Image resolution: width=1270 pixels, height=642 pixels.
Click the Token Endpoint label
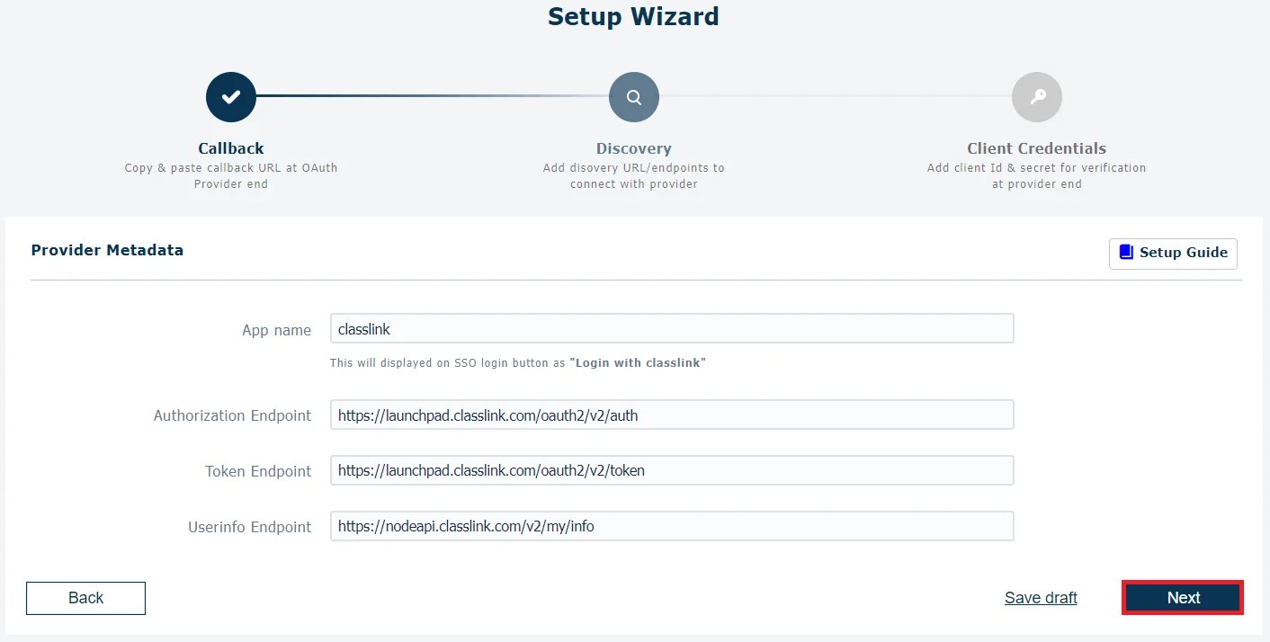coord(258,471)
